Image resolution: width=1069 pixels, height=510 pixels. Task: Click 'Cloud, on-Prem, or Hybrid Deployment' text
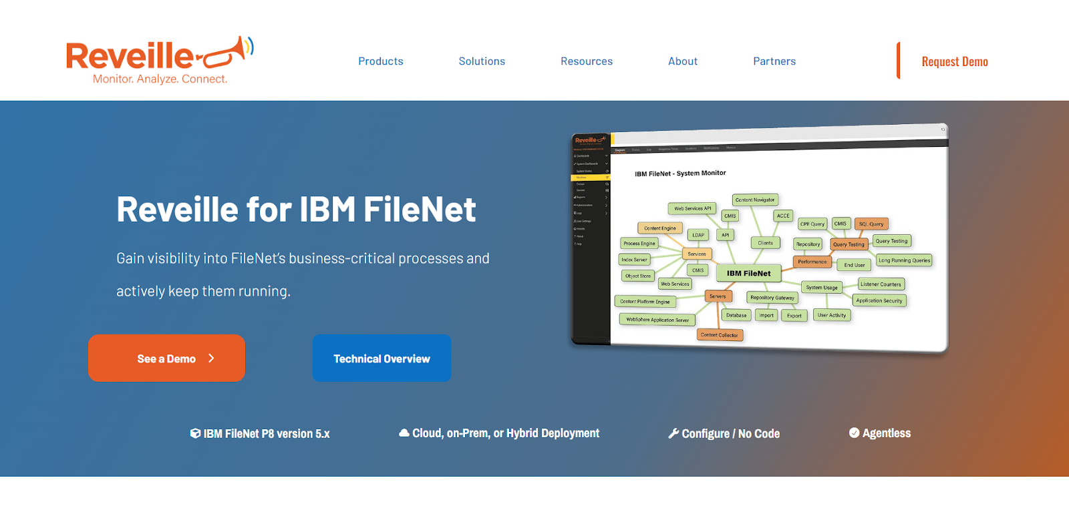[x=506, y=433]
